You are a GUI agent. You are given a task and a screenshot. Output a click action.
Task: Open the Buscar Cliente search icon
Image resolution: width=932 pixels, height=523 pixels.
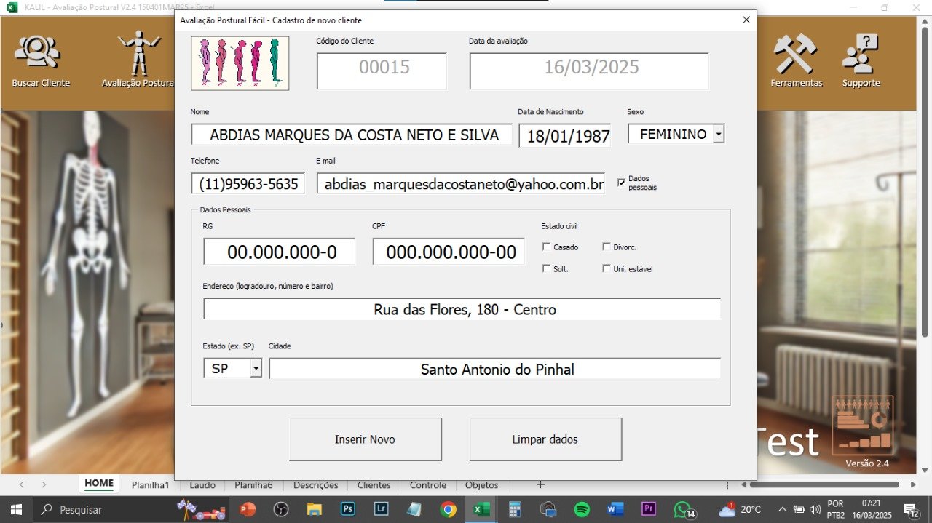pyautogui.click(x=40, y=53)
